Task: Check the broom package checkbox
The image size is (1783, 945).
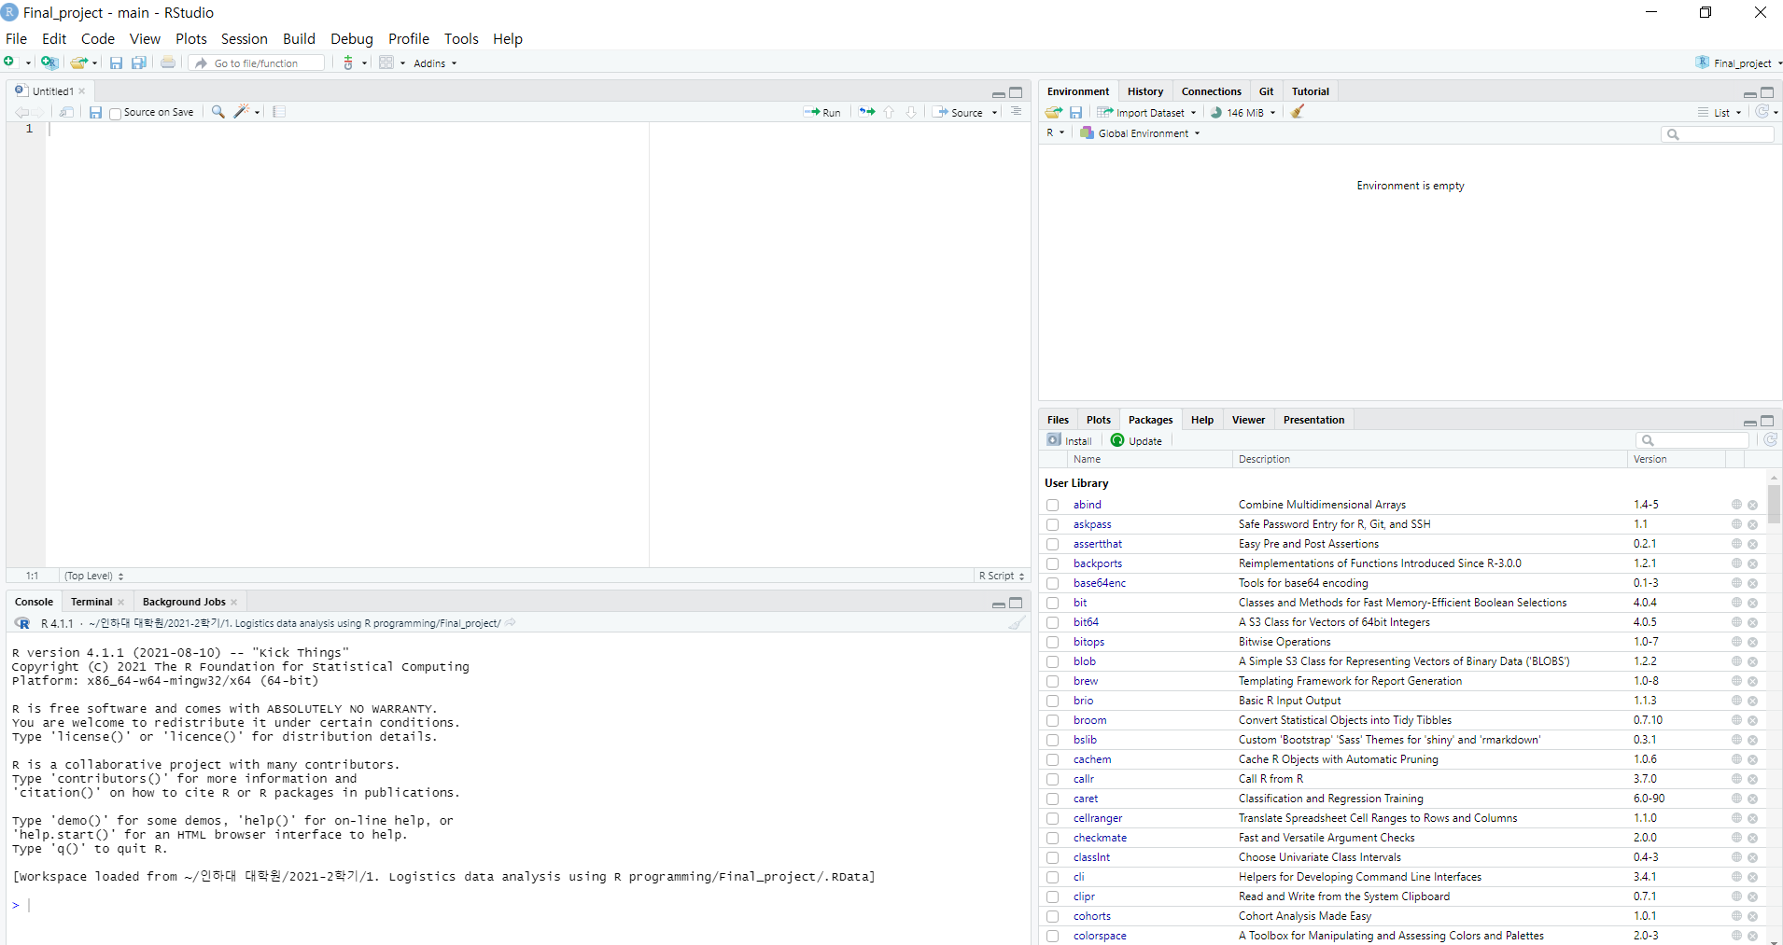Action: [x=1053, y=720]
